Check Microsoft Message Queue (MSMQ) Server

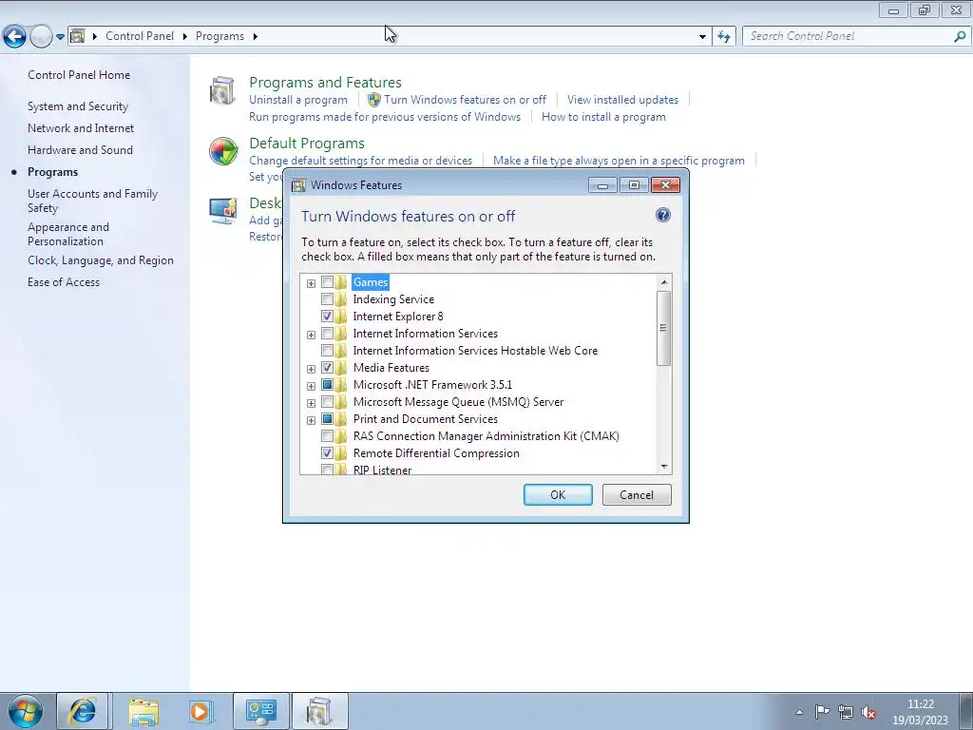327,402
